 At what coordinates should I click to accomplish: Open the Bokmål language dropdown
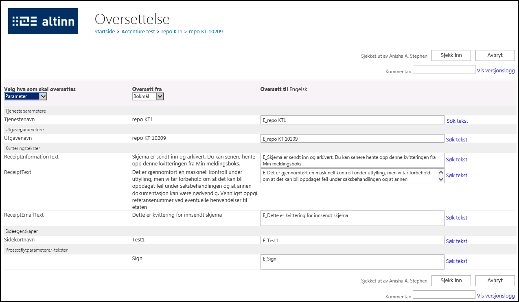pyautogui.click(x=148, y=96)
